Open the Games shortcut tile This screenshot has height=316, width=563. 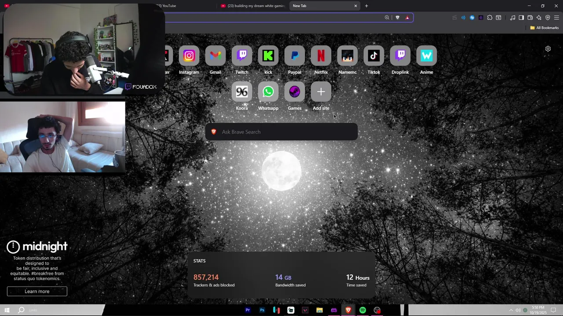click(x=295, y=92)
